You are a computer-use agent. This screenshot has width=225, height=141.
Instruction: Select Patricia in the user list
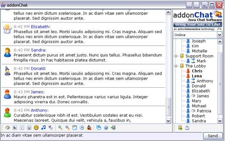[x=204, y=111]
